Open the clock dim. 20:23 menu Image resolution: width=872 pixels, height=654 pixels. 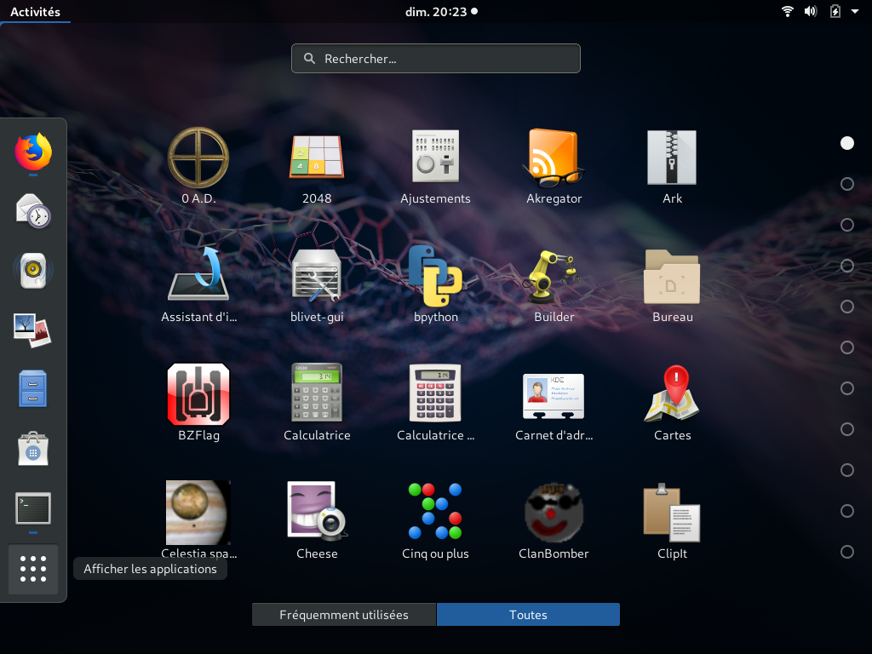[x=442, y=12]
